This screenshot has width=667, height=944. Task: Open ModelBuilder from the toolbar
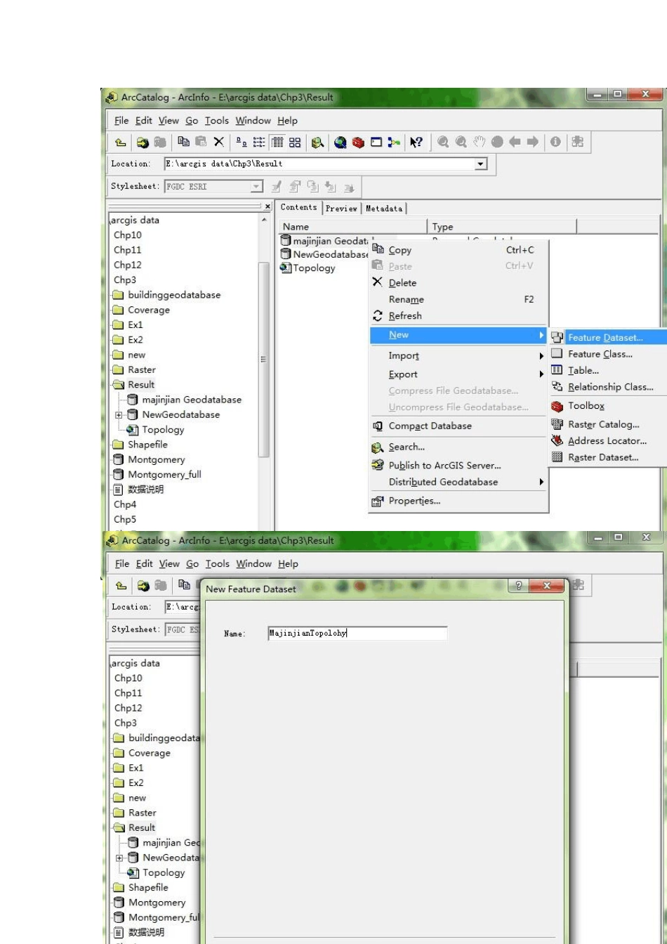(395, 143)
